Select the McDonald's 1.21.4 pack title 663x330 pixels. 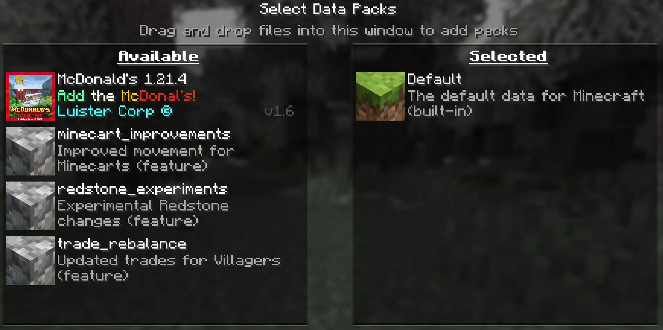[122, 79]
